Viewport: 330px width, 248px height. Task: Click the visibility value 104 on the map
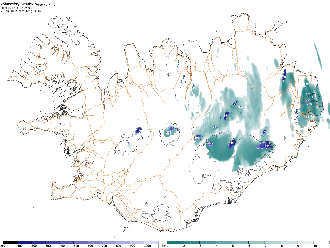tap(267, 146)
